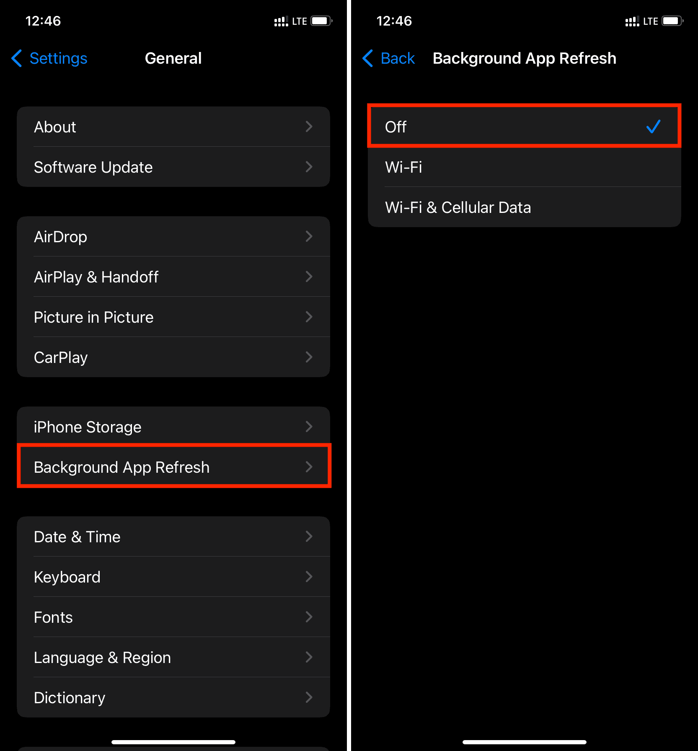Open Background App Refresh

[173, 467]
